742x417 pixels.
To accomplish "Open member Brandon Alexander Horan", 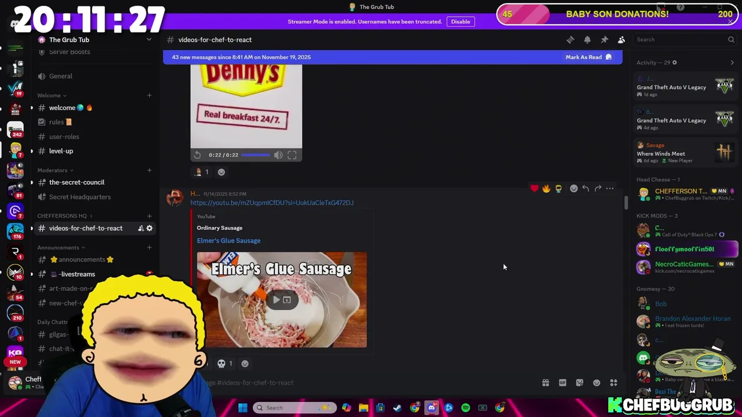I will pos(685,321).
